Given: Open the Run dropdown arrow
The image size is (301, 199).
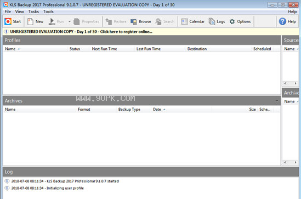Looking at the screenshot, I should 70,21.
